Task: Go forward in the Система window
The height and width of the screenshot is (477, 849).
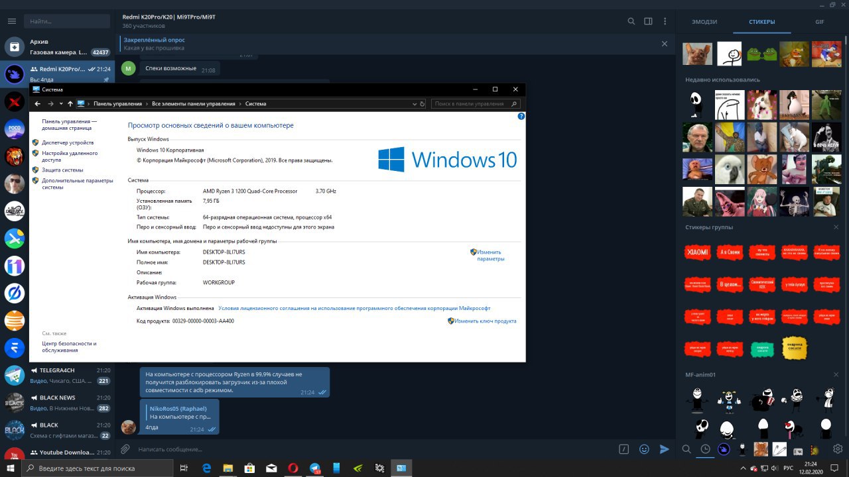Action: 50,104
